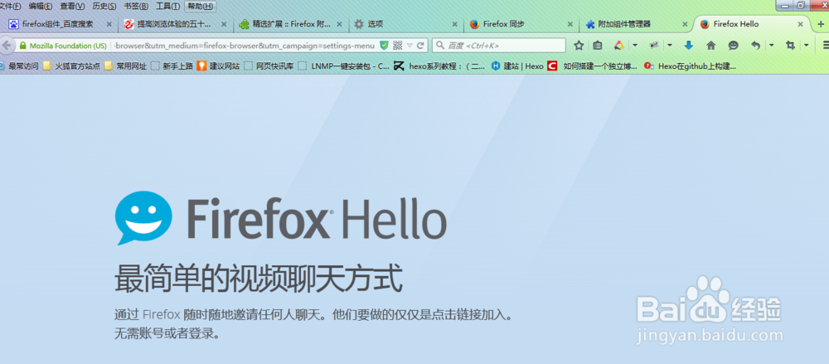Open the 帮助(H) menu
The width and height of the screenshot is (829, 364).
201,7
